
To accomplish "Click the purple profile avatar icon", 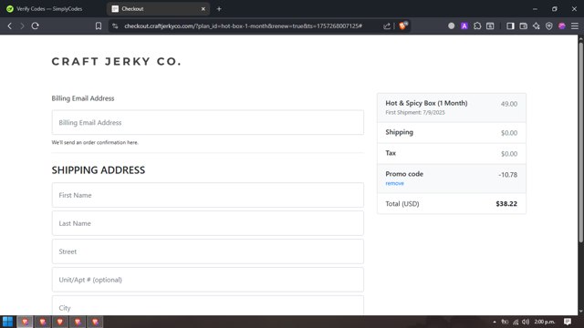I will pyautogui.click(x=562, y=26).
